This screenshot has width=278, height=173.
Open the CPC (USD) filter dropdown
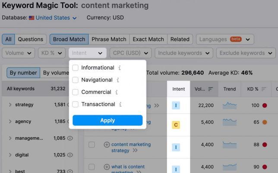[131, 53]
